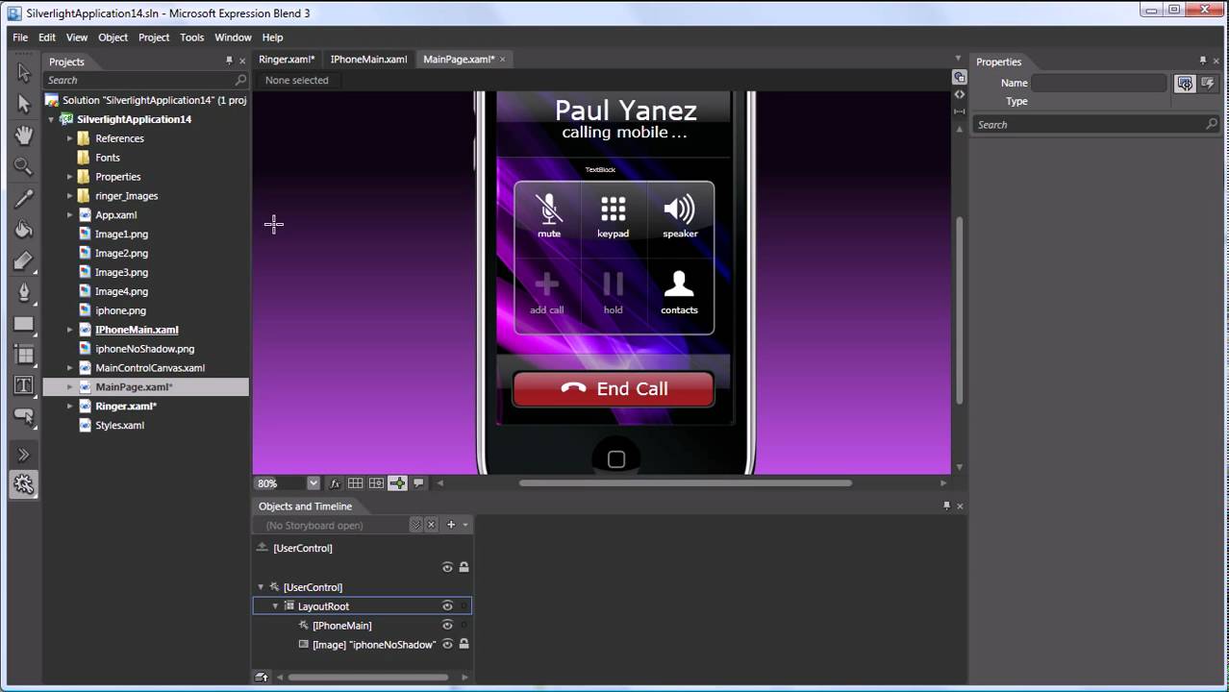Hide the LayoutRoot layer via eye

coord(447,606)
